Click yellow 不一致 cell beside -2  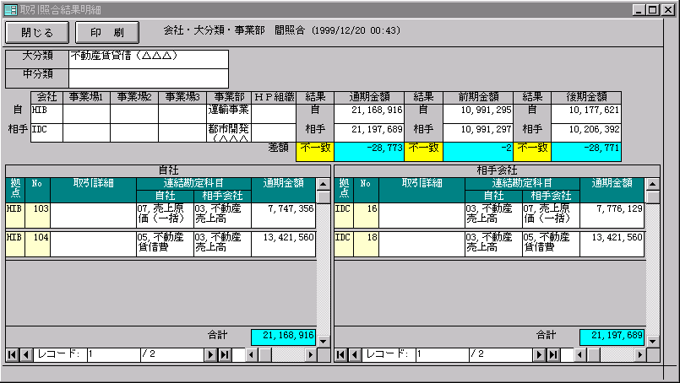click(423, 152)
